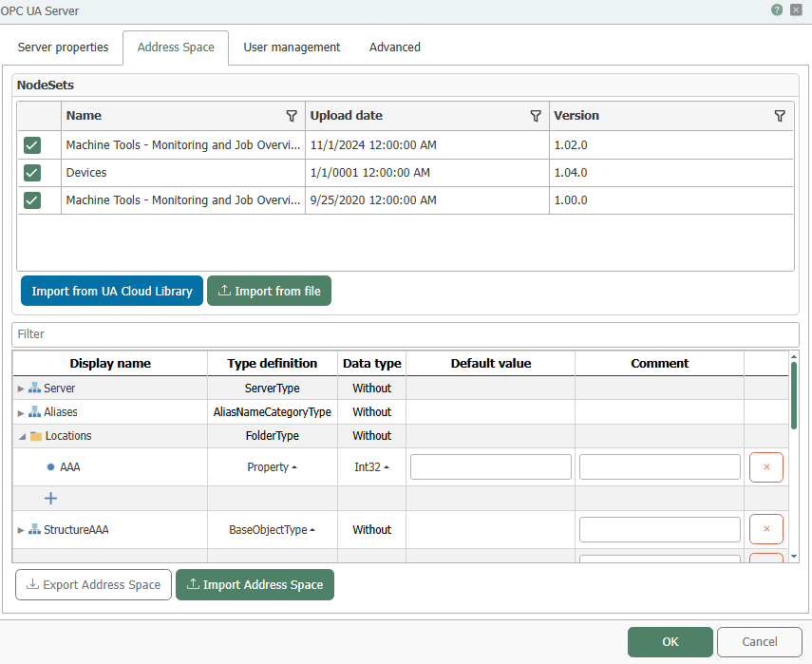The width and height of the screenshot is (812, 664).
Task: Click Import from UA Cloud Library
Action: pyautogui.click(x=112, y=291)
